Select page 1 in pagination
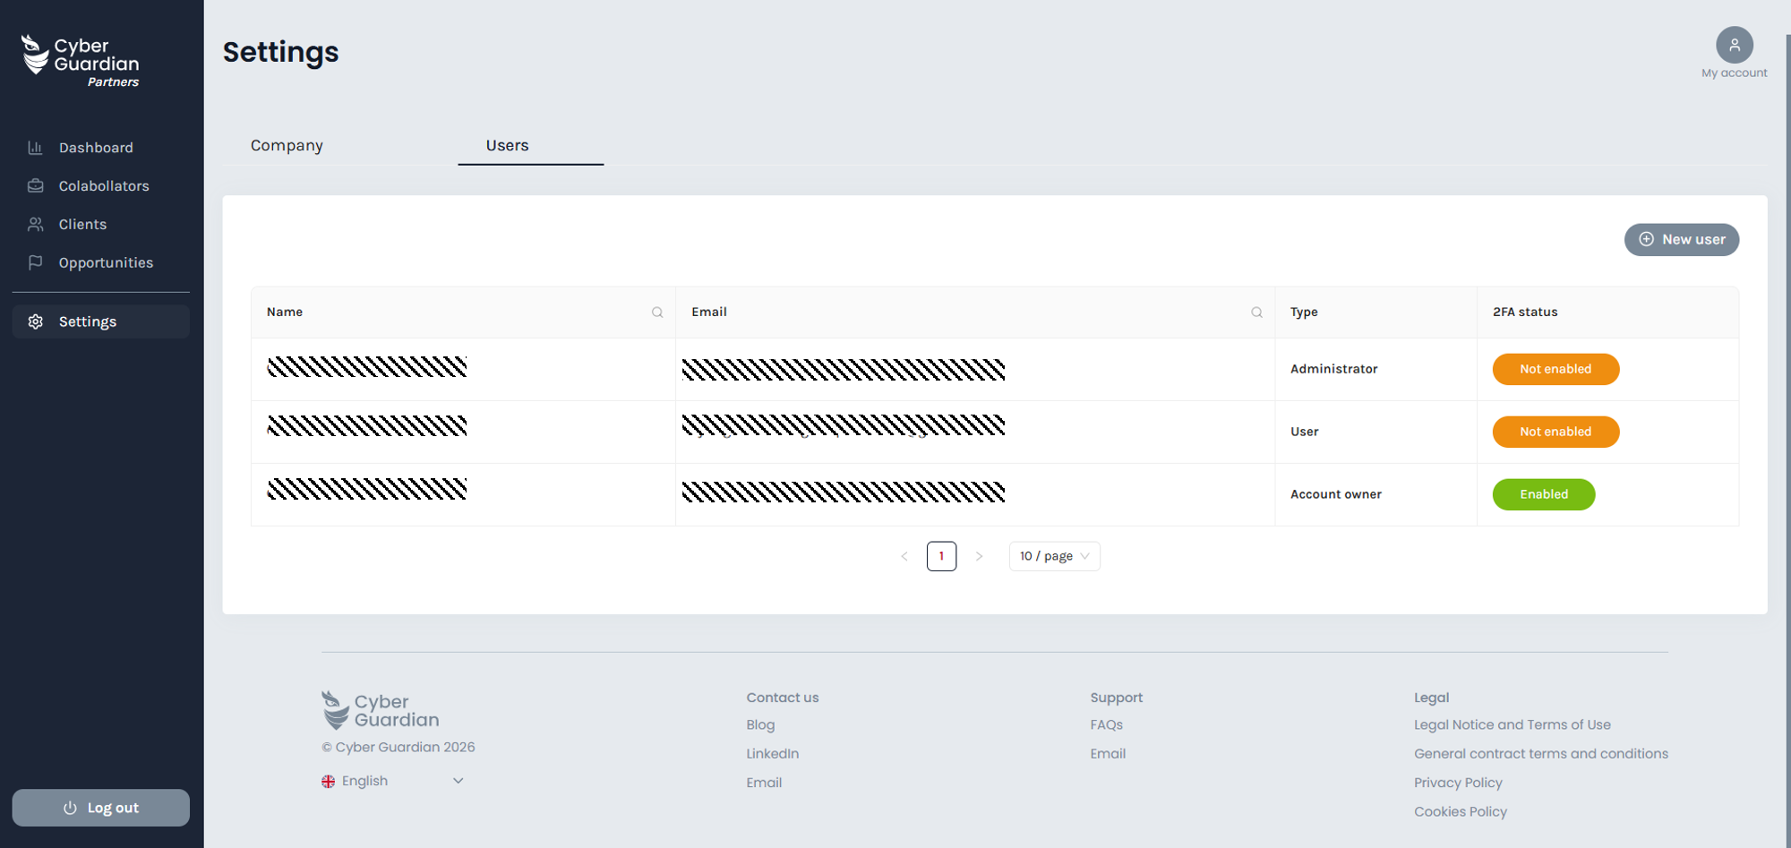The image size is (1791, 848). click(941, 556)
